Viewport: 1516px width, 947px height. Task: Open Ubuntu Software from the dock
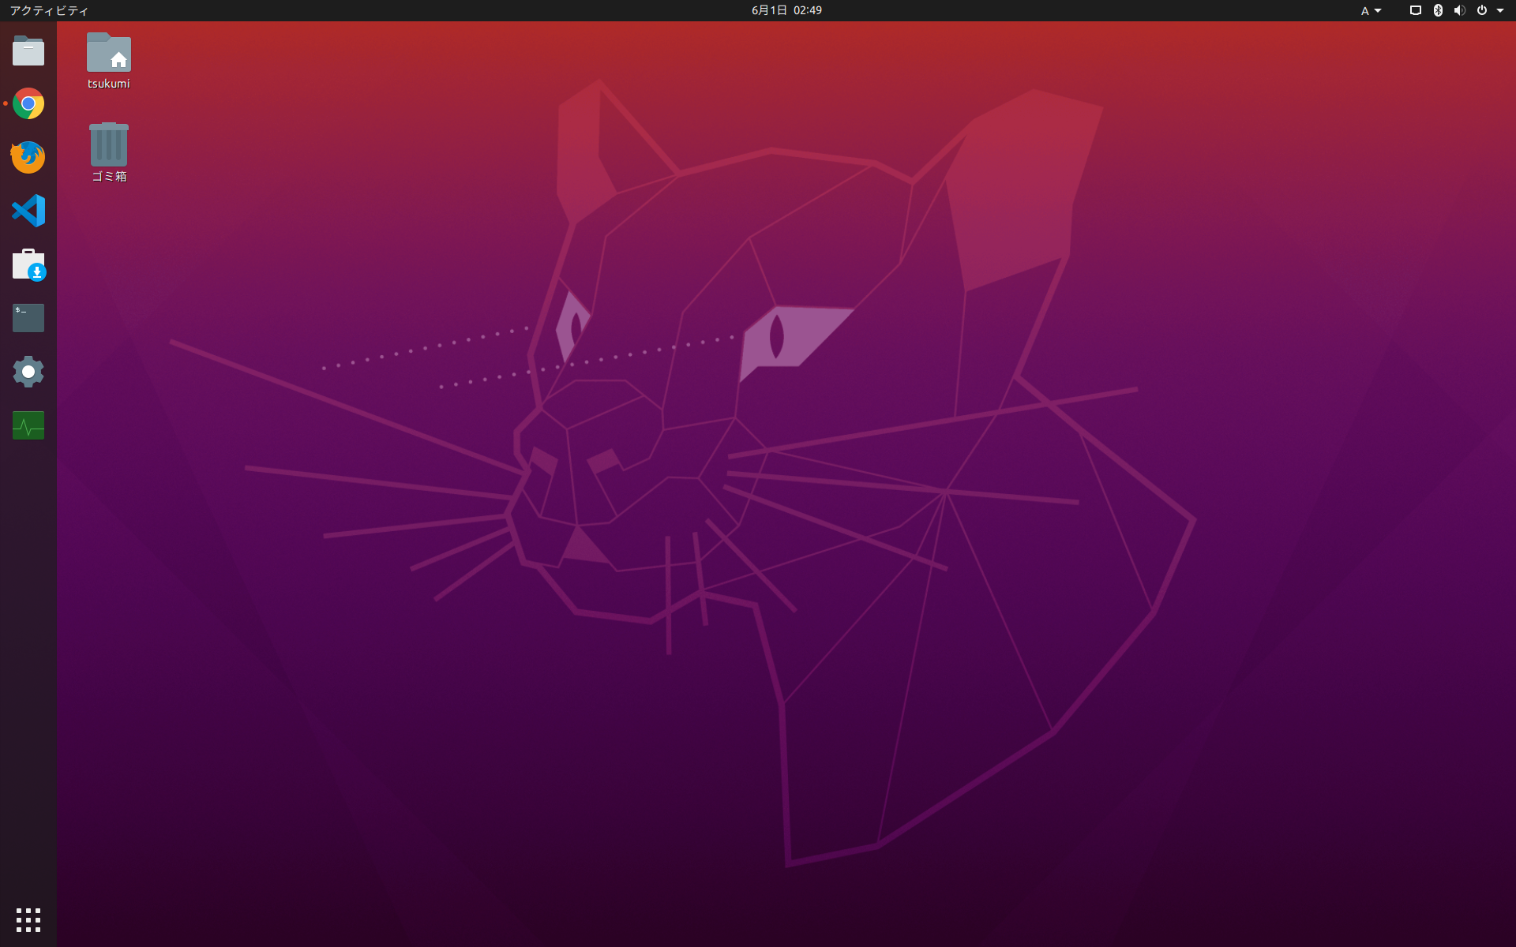[x=28, y=264]
